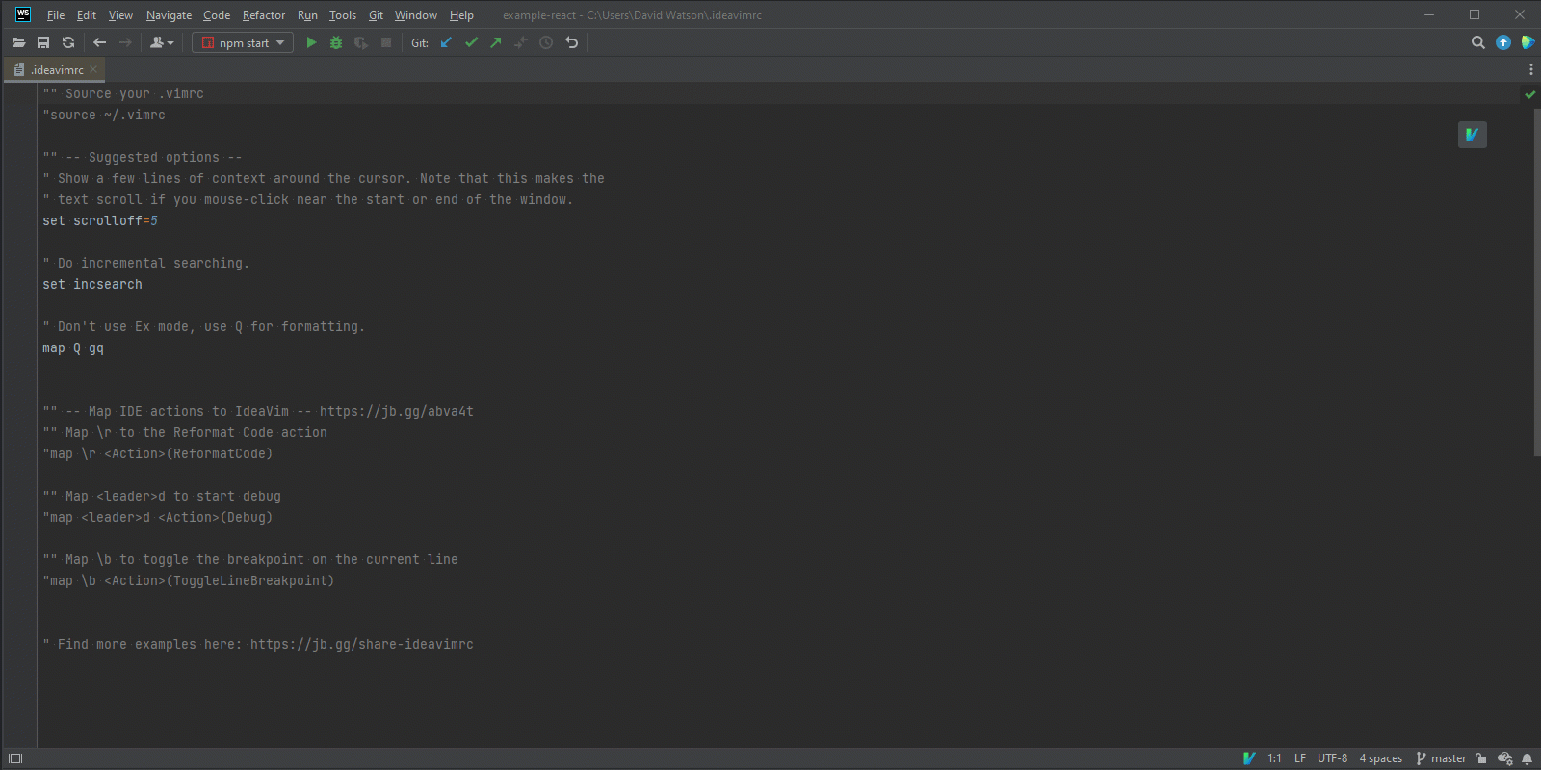The width and height of the screenshot is (1541, 770).
Task: Click the '"map \b <Action>(ToggleLineBreakpoint)' line
Action: [189, 580]
